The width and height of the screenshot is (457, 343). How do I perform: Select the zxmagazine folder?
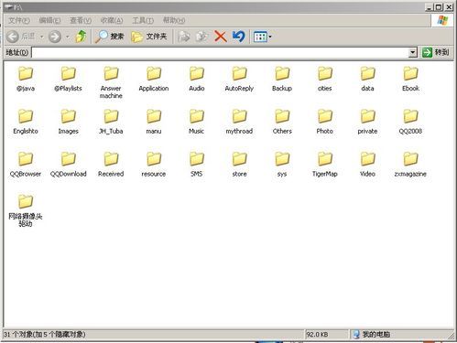(410, 165)
